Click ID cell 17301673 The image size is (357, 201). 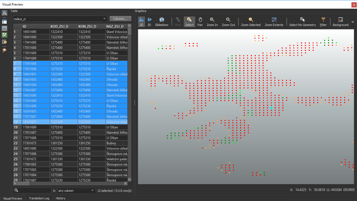pyautogui.click(x=36, y=143)
